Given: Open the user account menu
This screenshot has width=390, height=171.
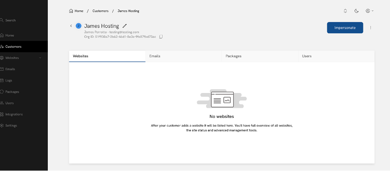Looking at the screenshot, I should coord(370,11).
